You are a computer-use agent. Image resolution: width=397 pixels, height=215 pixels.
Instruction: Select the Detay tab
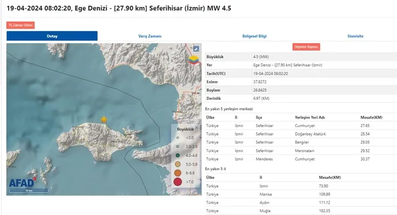click(x=52, y=36)
